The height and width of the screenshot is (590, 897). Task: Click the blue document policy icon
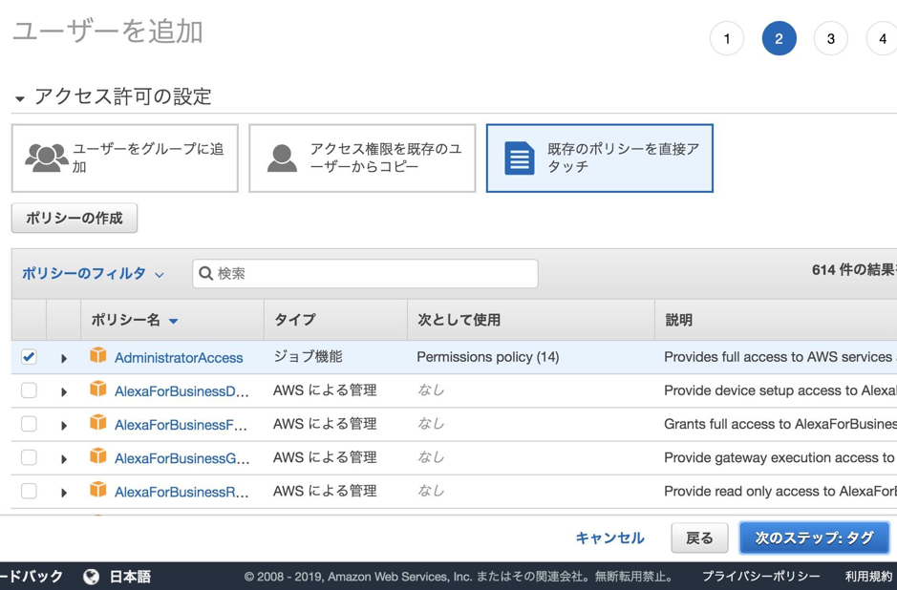(520, 158)
